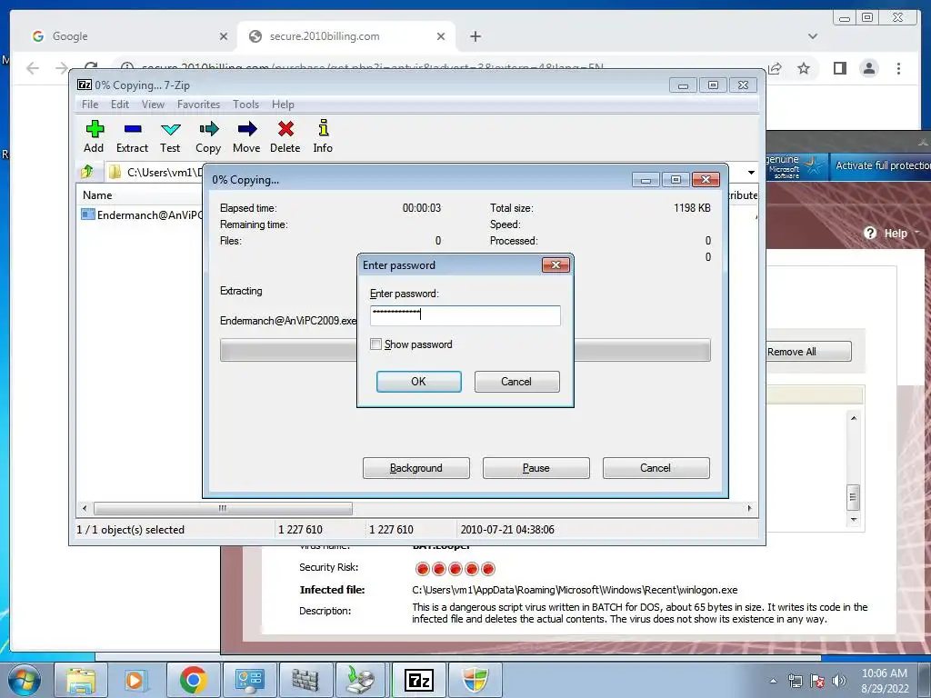Expand the 7-Zip address path dropdown
The height and width of the screenshot is (698, 931).
pyautogui.click(x=751, y=172)
